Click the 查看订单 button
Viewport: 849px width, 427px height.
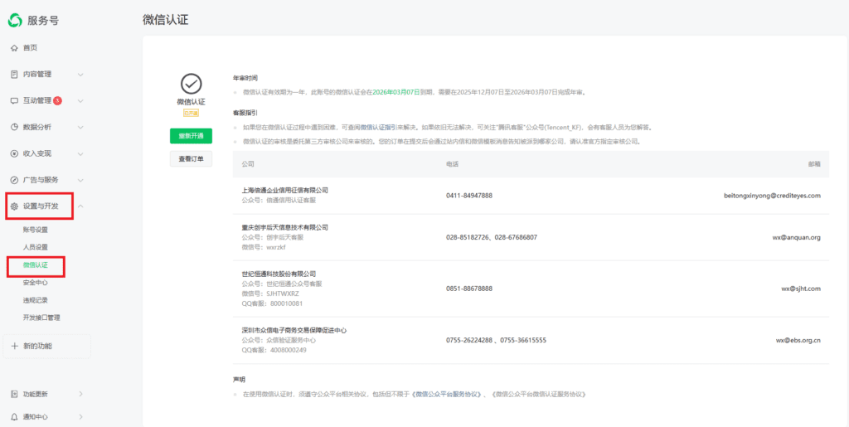[191, 159]
